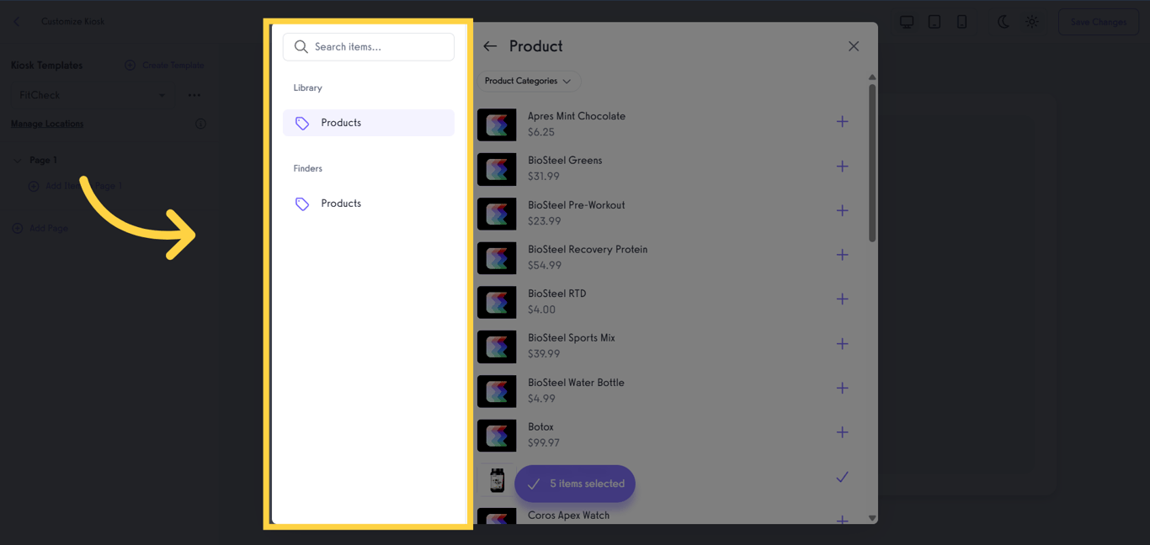Click the Apres Mint Chocolate thumbnail
This screenshot has height=545, width=1150.
pyautogui.click(x=497, y=124)
